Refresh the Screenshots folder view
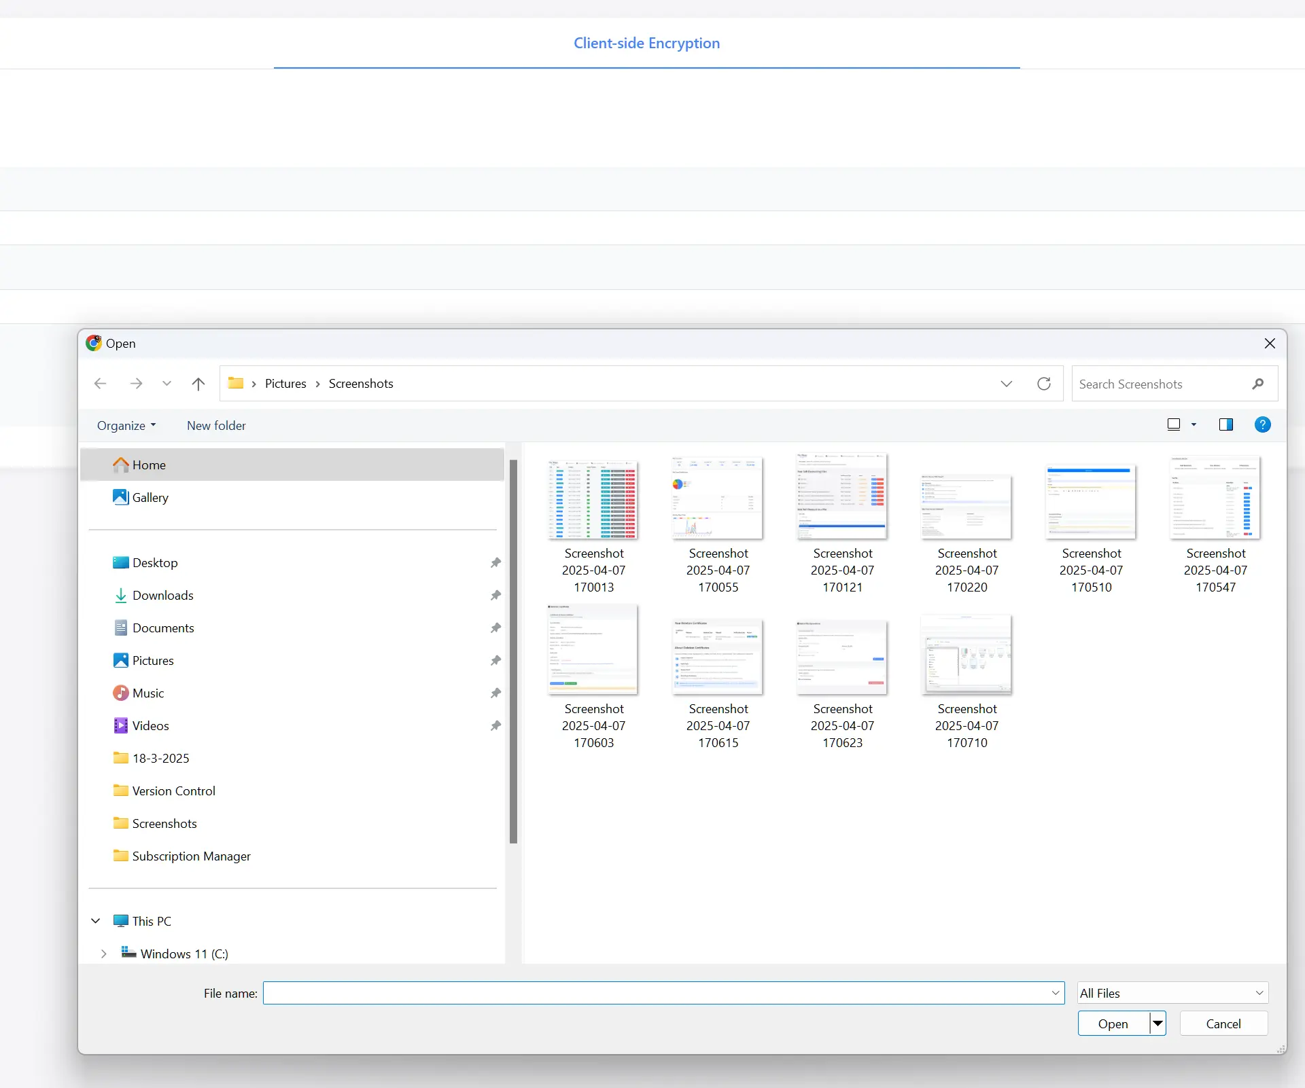The height and width of the screenshot is (1088, 1305). tap(1044, 384)
